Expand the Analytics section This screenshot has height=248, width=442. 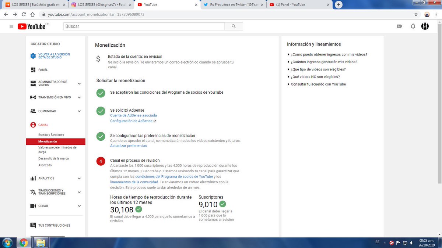click(79, 178)
